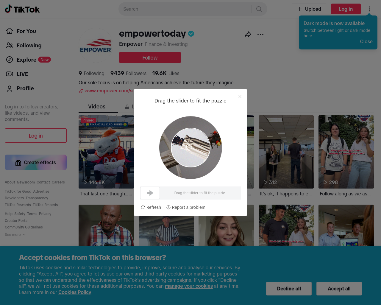Image resolution: width=381 pixels, height=305 pixels.
Task: Click Report a problem
Action: 186,207
